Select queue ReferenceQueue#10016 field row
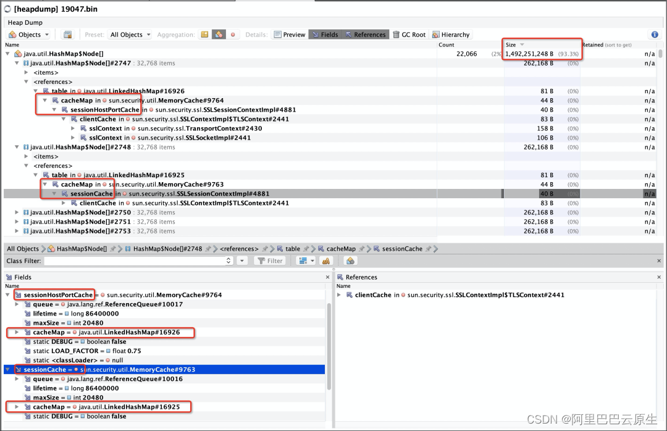 (164, 379)
